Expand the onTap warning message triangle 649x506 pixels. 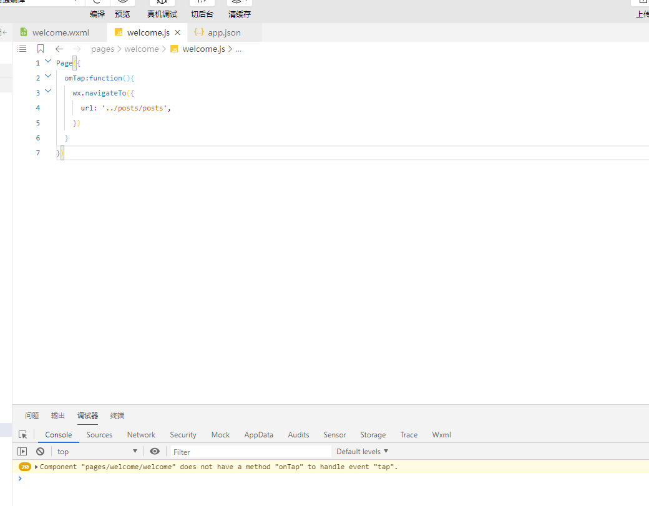coord(36,467)
